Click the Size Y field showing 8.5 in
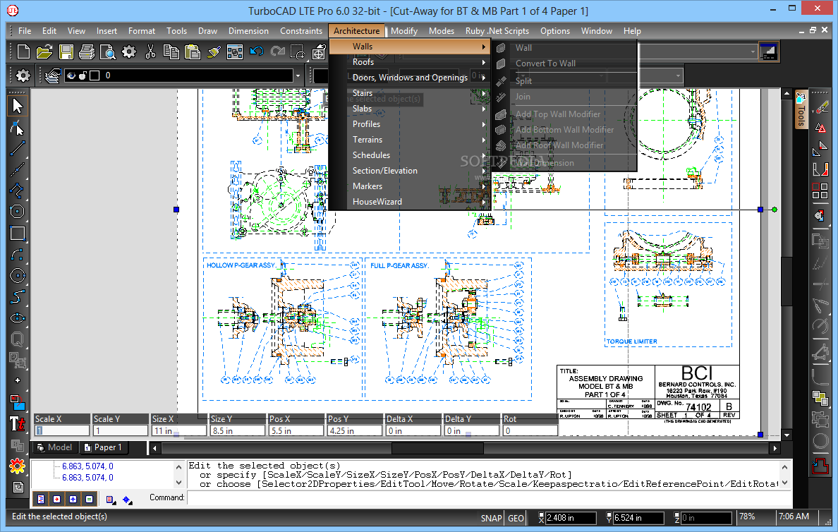The image size is (838, 532). point(237,430)
